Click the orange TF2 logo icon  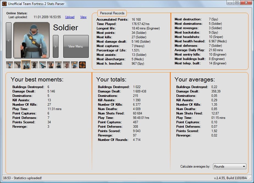point(82,65)
